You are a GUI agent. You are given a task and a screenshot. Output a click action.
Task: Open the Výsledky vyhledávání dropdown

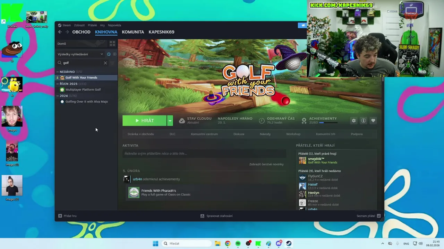point(80,54)
